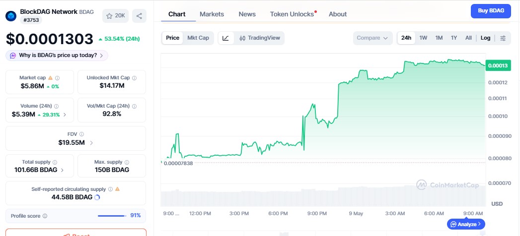Click warning triangle beside circulating supply
Screen dimensions: 520x236
117,189
